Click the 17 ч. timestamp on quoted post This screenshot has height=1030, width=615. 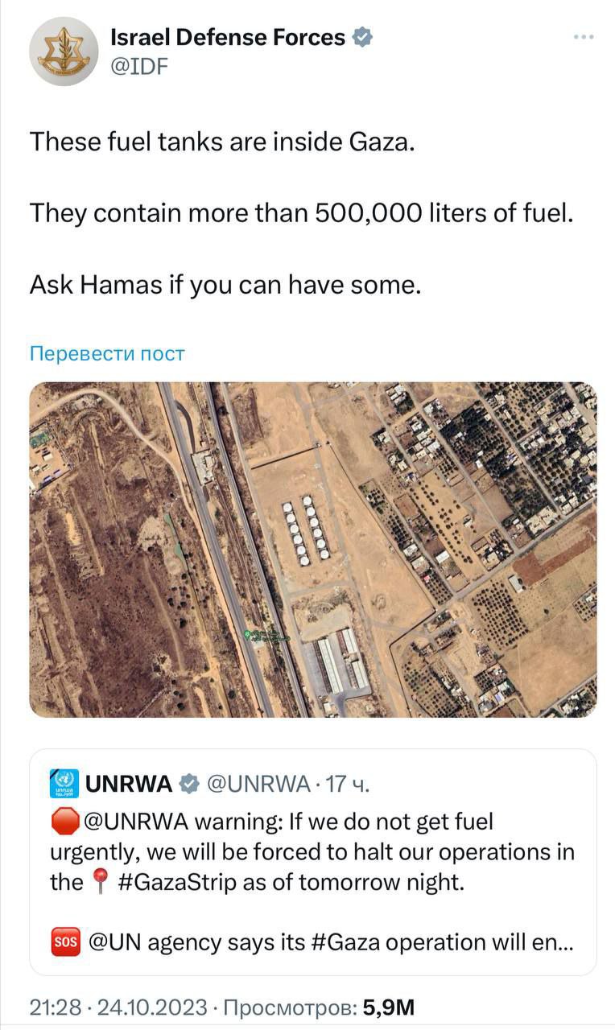click(346, 784)
